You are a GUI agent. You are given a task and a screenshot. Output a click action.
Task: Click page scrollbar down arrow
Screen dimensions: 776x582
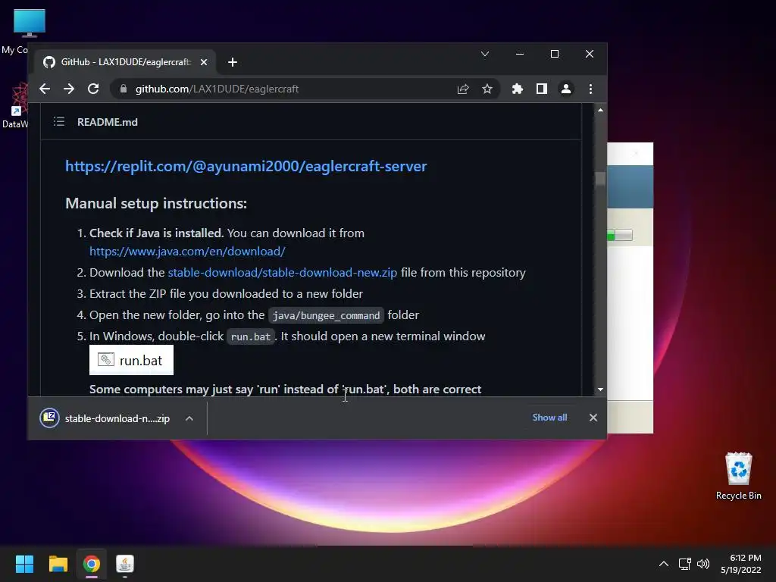click(x=600, y=390)
